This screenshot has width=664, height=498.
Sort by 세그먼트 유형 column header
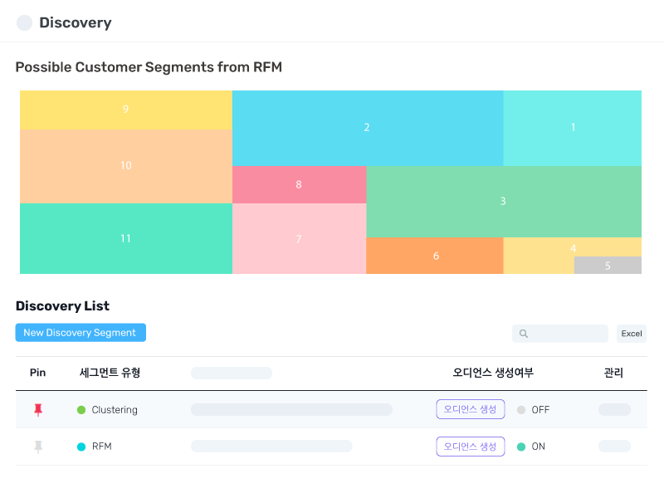pos(110,373)
